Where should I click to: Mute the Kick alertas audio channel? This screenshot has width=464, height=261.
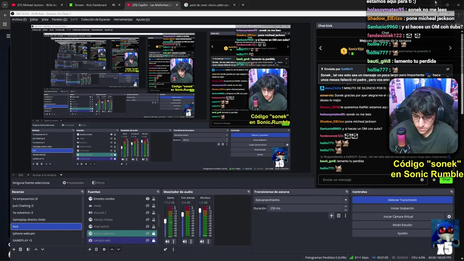click(x=185, y=241)
